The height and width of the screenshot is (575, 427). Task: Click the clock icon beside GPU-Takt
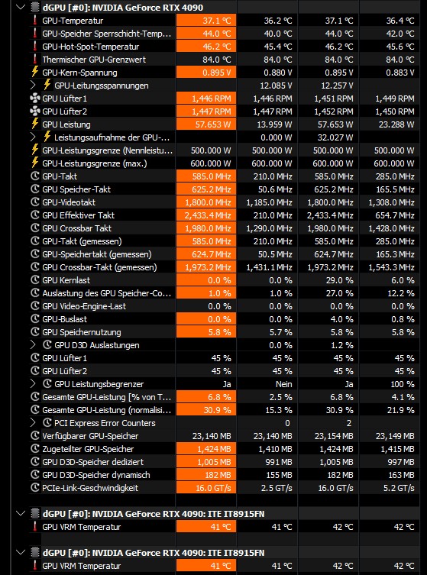tap(35, 176)
